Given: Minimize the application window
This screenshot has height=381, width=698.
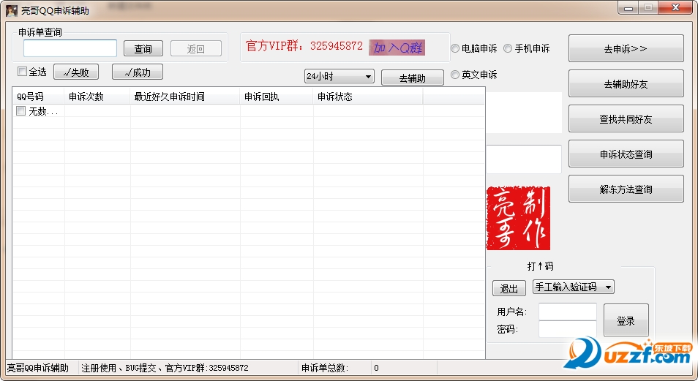Looking at the screenshot, I should [628, 8].
